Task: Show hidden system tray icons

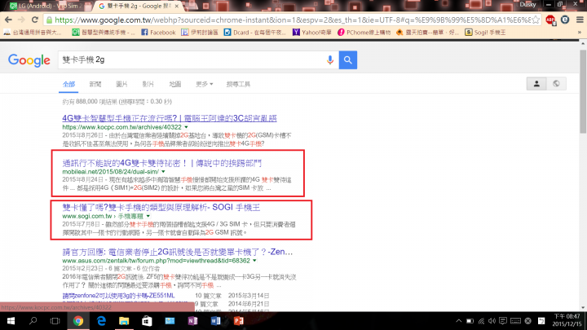Action: point(458,321)
